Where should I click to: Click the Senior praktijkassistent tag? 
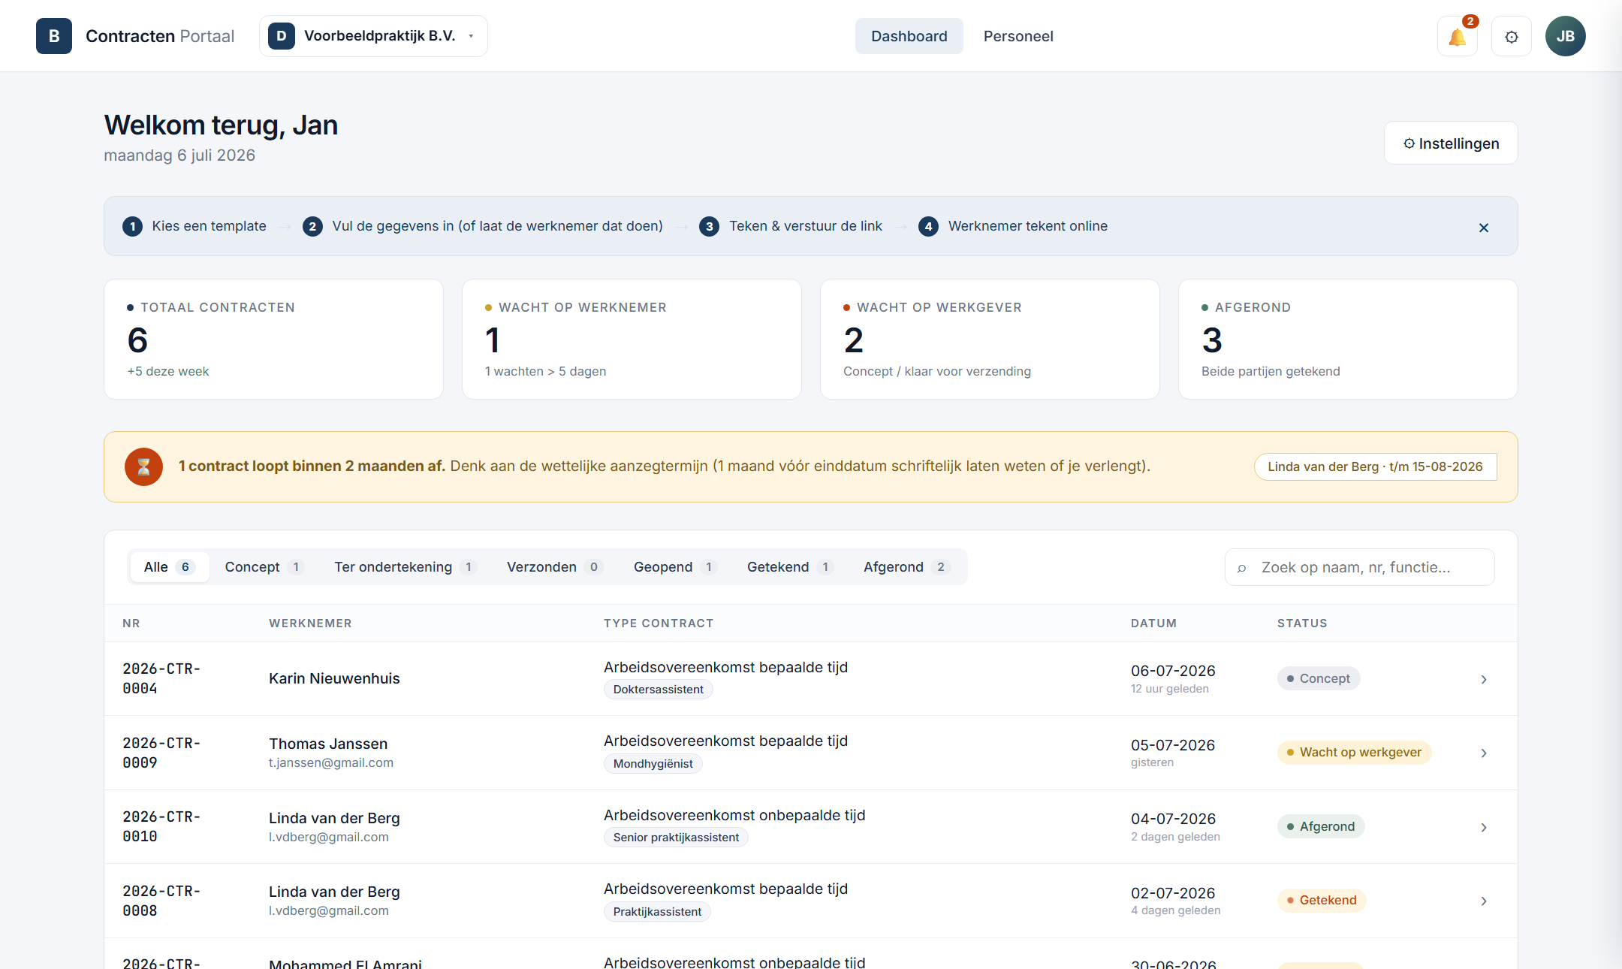point(676,838)
